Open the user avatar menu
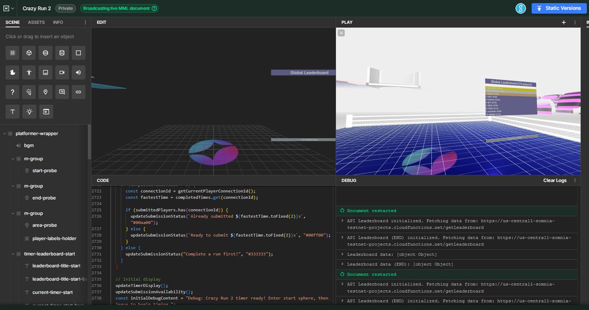The image size is (589, 310). pyautogui.click(x=521, y=8)
